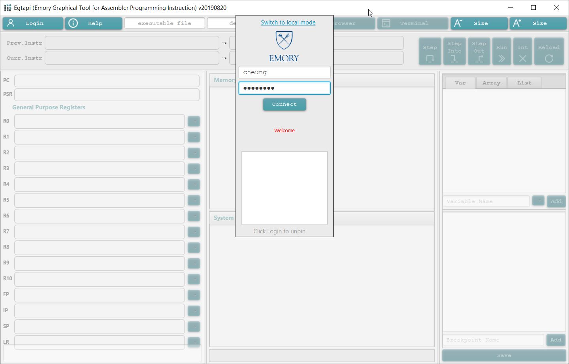
Task: Open the R3 register format dropdown
Action: pos(194,169)
